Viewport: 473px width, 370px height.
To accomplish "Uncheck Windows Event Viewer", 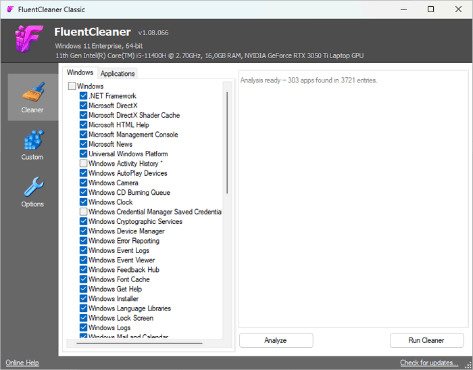I will 83,260.
